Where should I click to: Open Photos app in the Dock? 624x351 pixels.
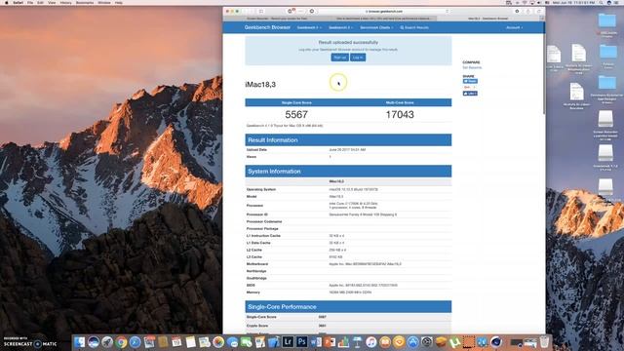click(x=218, y=342)
